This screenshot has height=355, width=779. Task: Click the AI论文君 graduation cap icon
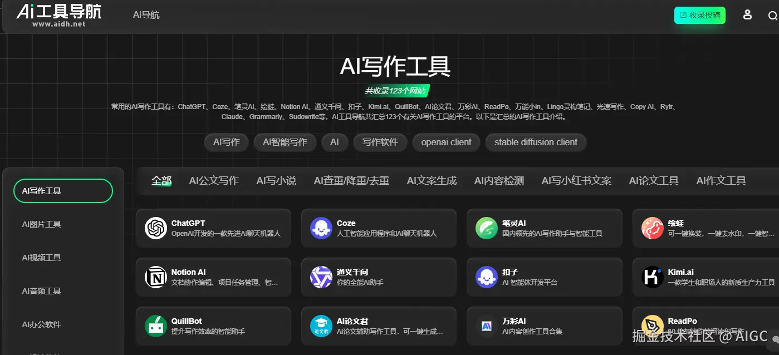(321, 326)
